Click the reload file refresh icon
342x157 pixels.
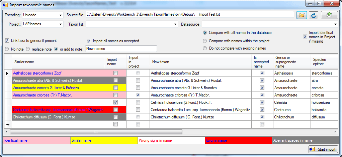[x=314, y=15]
